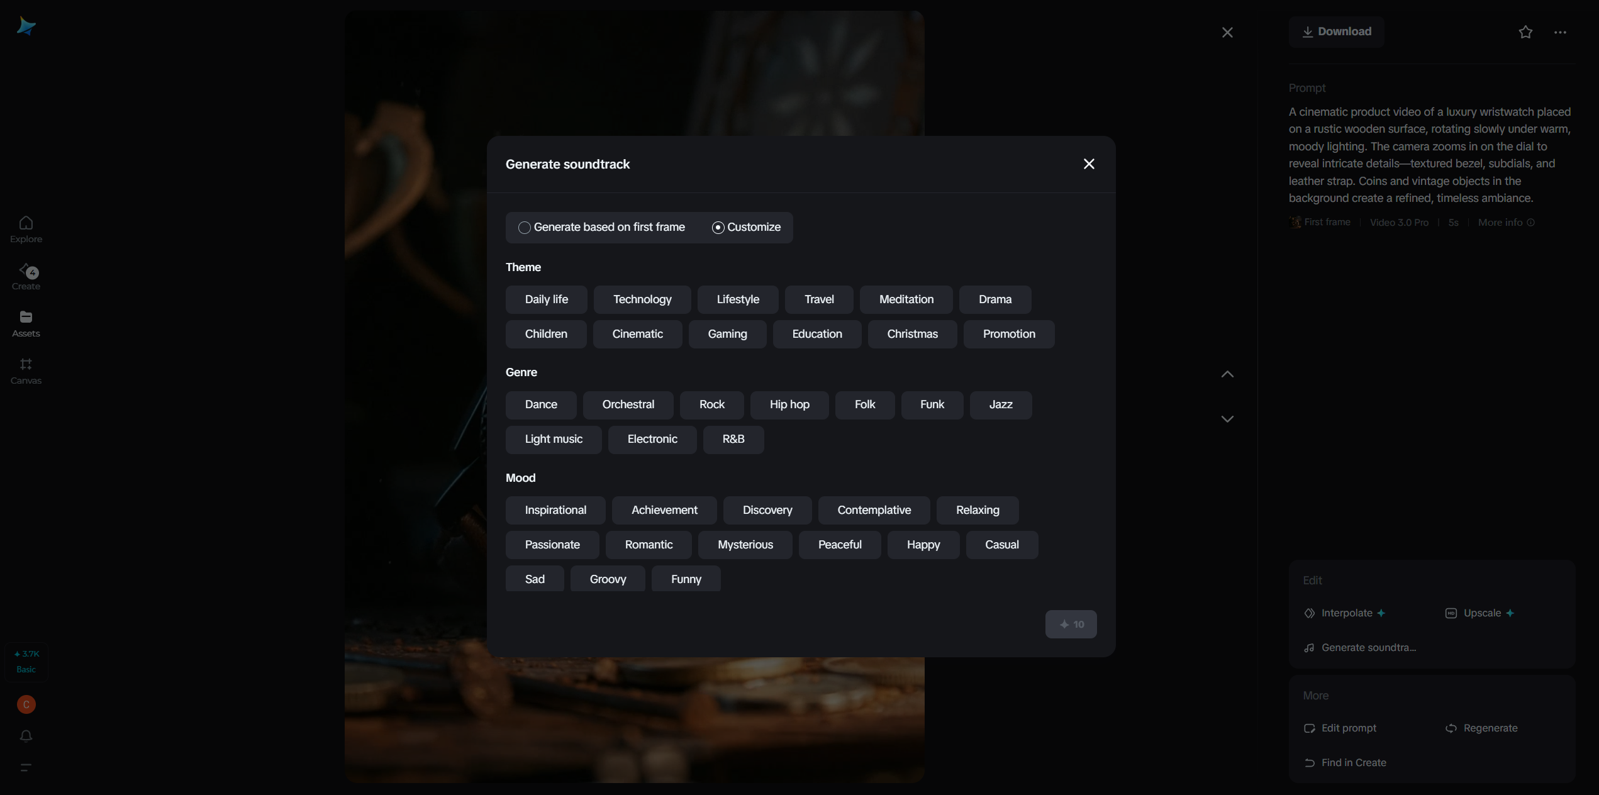Open the Canvas tool in sidebar
Screen dimensions: 1599x795
click(26, 371)
